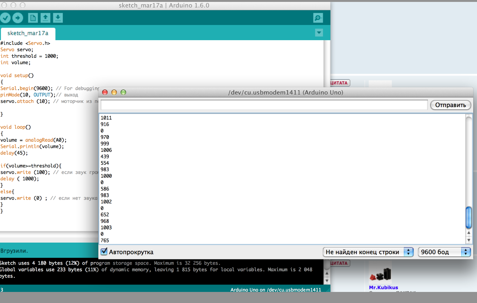Open the Mr.Kubikus profile link
477x303 pixels.
click(x=383, y=288)
